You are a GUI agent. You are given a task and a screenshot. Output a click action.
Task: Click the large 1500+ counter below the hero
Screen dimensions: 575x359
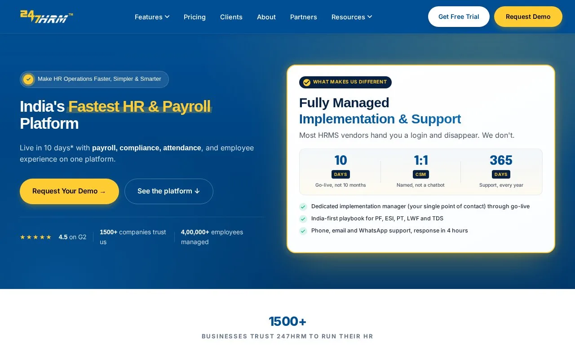point(287,321)
